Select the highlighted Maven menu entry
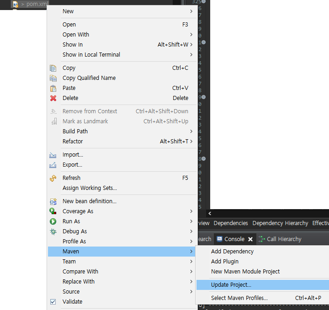 [x=122, y=252]
